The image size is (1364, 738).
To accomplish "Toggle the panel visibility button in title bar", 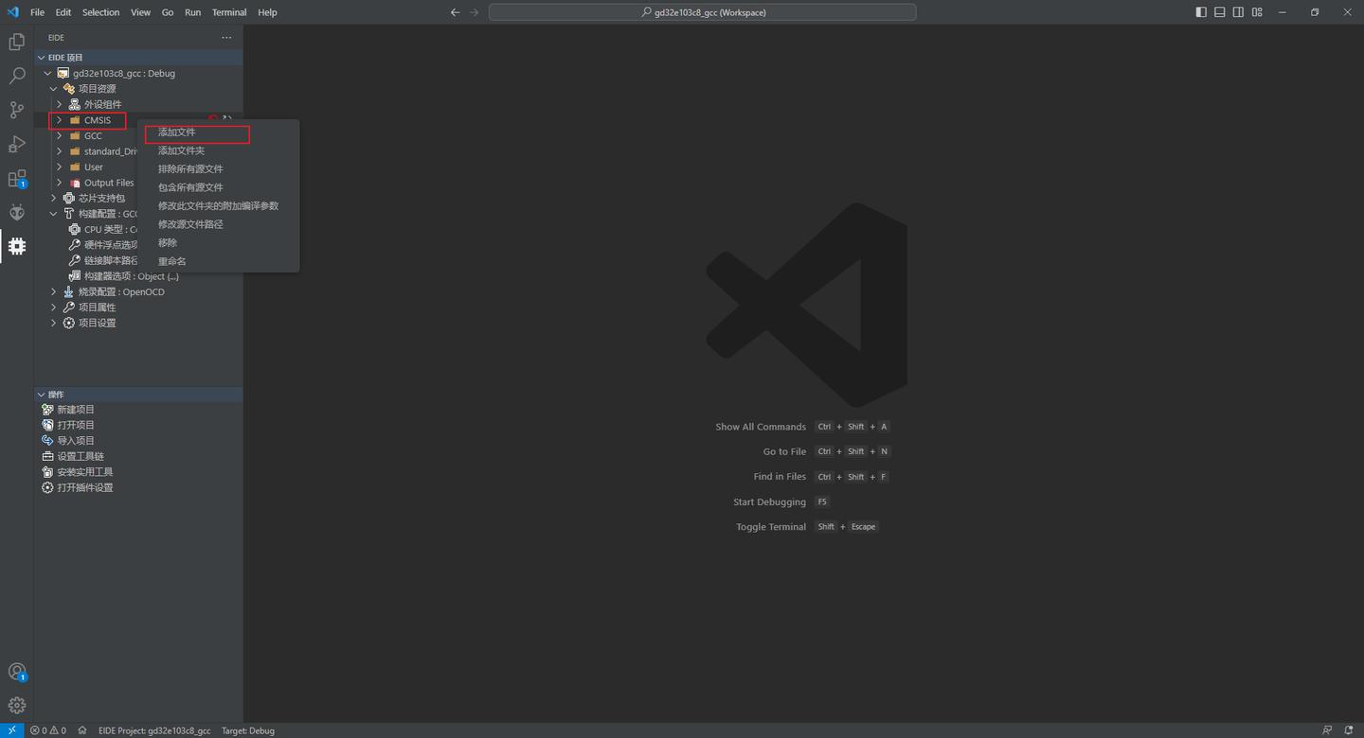I will [1219, 11].
